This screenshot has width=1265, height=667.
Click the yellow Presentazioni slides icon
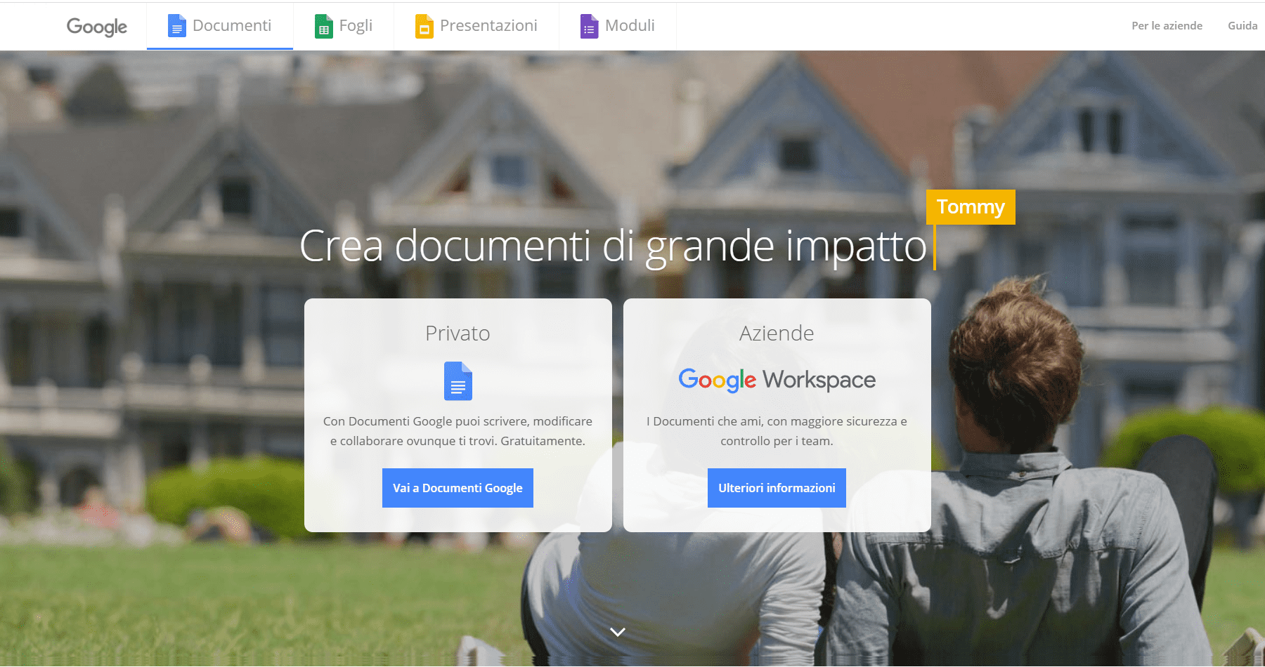point(424,27)
